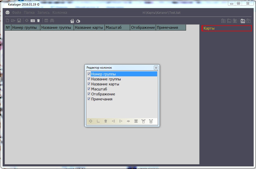Click the move folder up icon
Viewport: 256px width, 169px height.
point(243,21)
